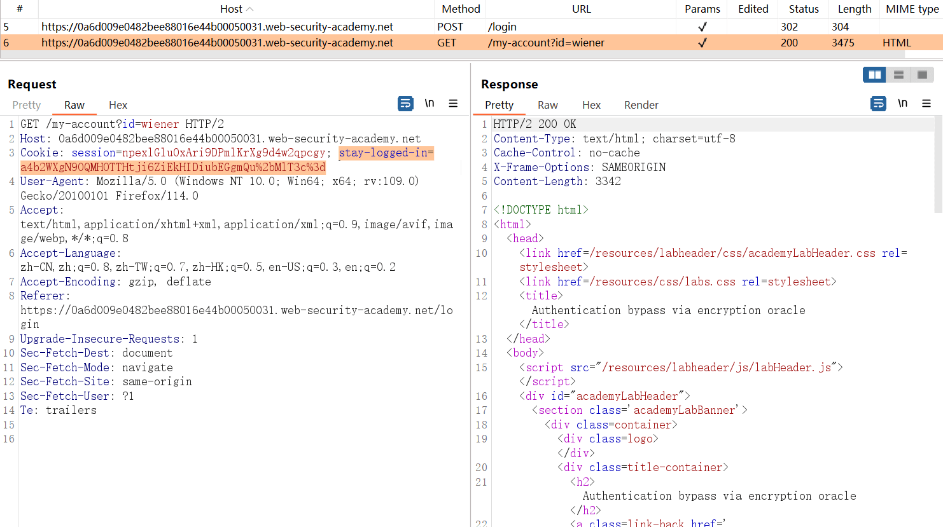This screenshot has width=943, height=527.
Task: Sort history by Length column header
Action: 854,9
